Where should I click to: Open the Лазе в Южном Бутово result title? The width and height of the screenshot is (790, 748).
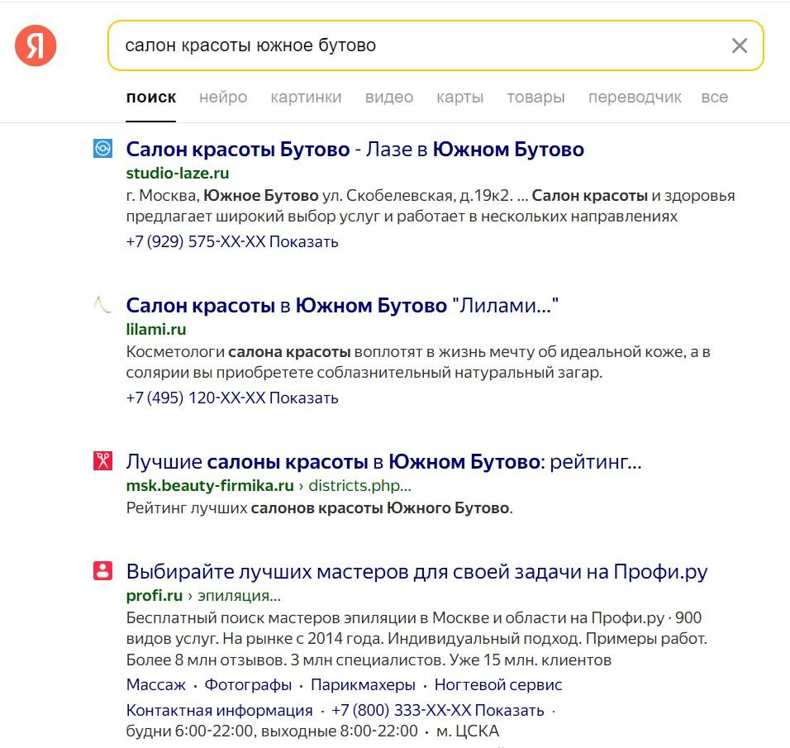[355, 150]
